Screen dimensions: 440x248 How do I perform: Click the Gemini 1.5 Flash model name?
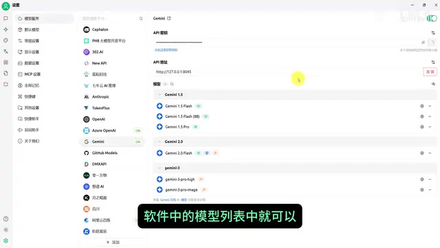(x=179, y=106)
